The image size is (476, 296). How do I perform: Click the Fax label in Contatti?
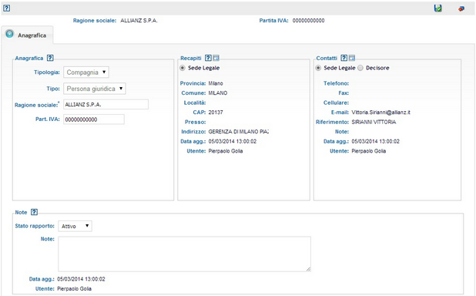tap(344, 93)
